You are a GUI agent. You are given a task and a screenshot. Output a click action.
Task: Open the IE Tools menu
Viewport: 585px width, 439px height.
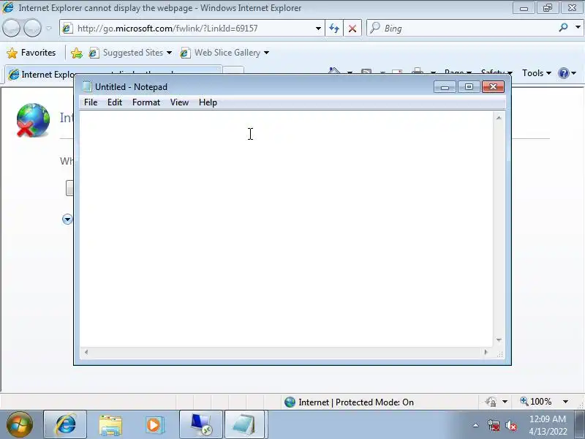tap(537, 72)
